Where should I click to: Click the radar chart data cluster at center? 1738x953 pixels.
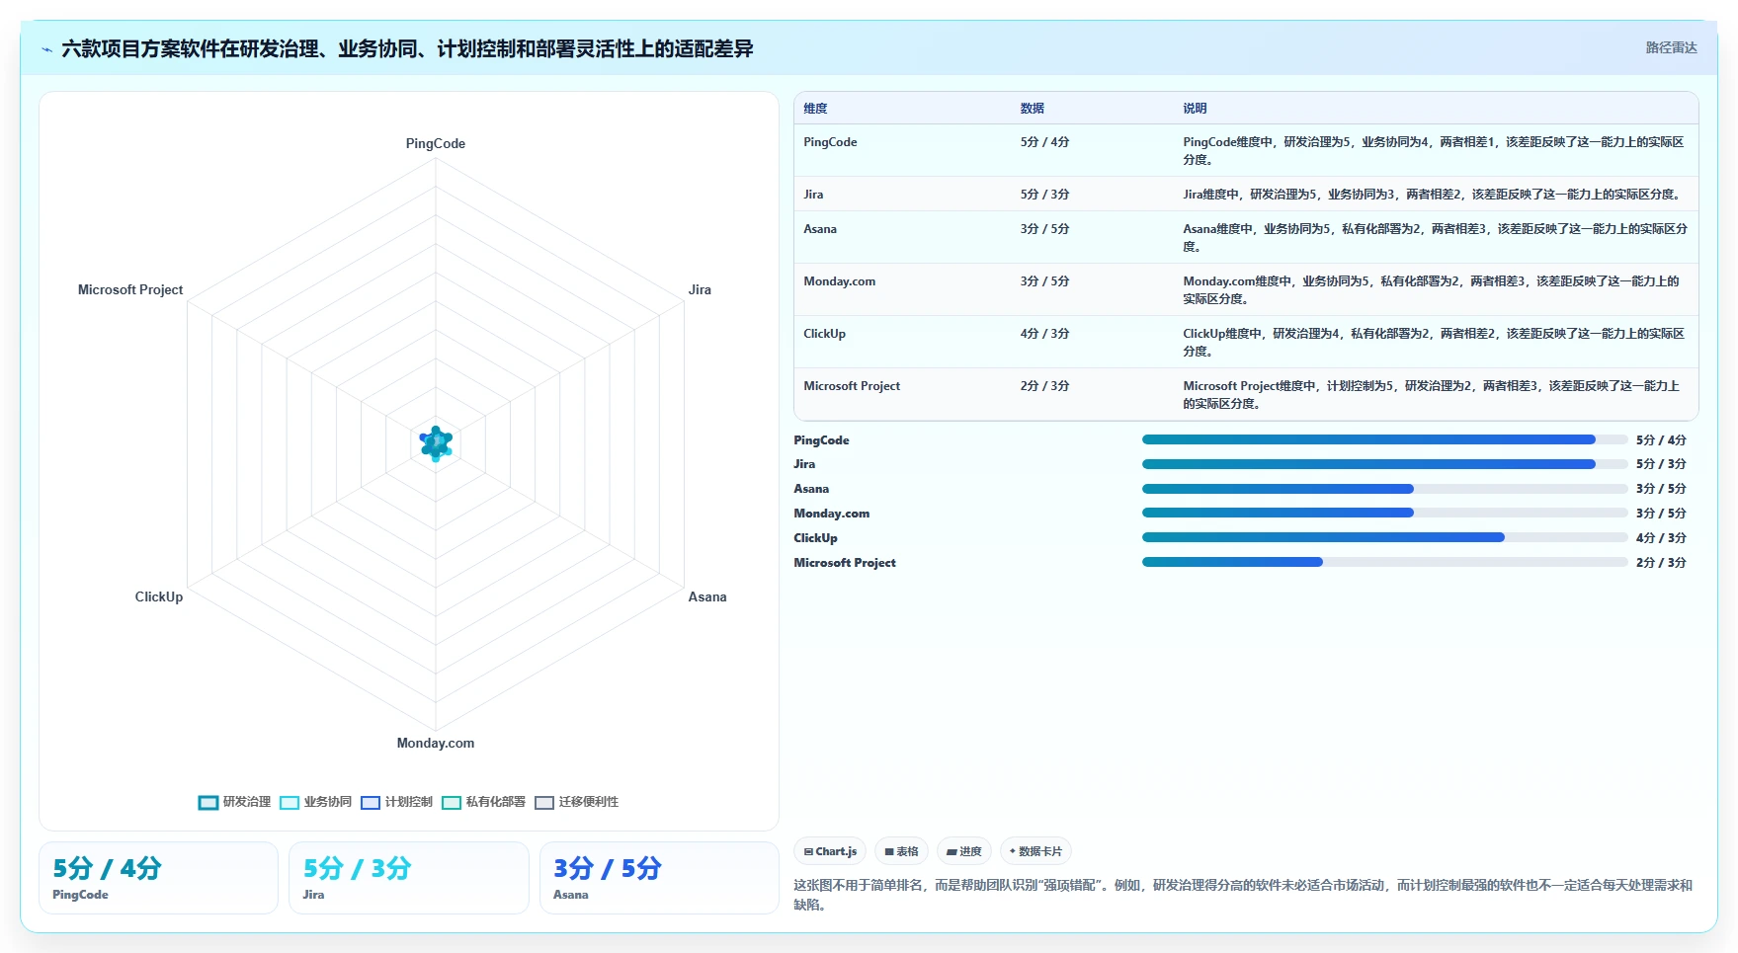[x=436, y=443]
